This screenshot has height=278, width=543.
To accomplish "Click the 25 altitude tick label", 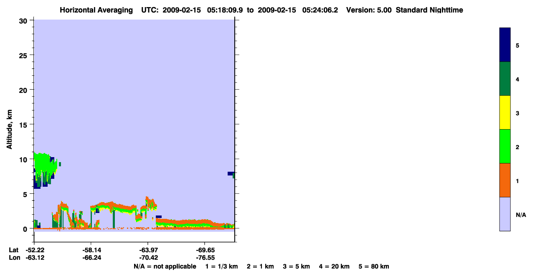I will click(x=24, y=55).
